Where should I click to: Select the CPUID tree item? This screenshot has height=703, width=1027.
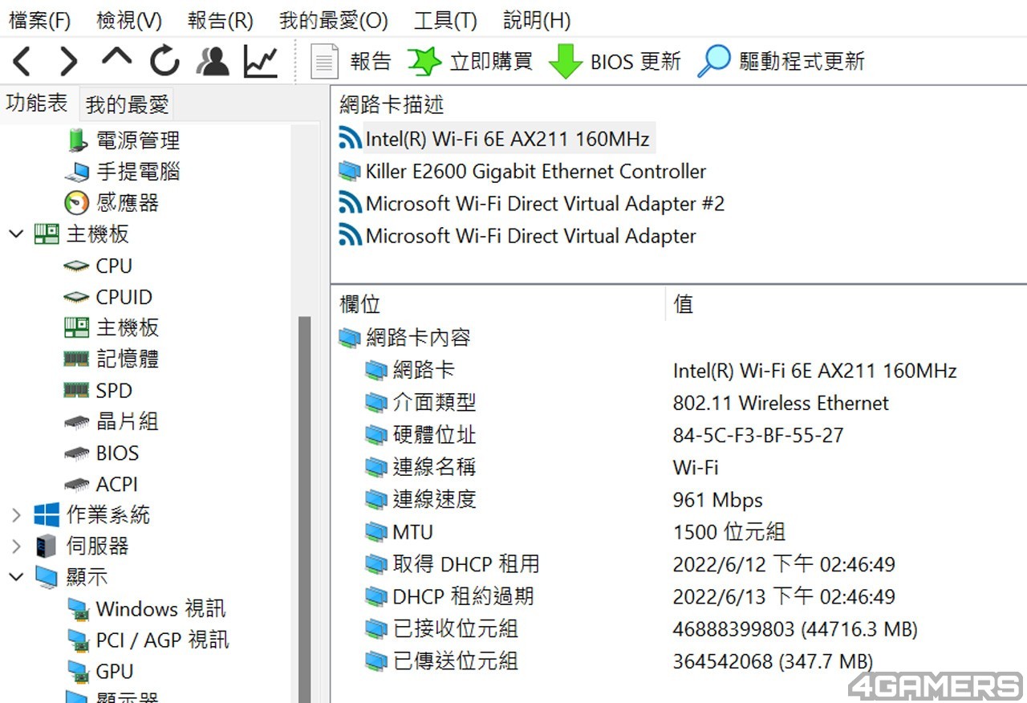click(x=124, y=297)
